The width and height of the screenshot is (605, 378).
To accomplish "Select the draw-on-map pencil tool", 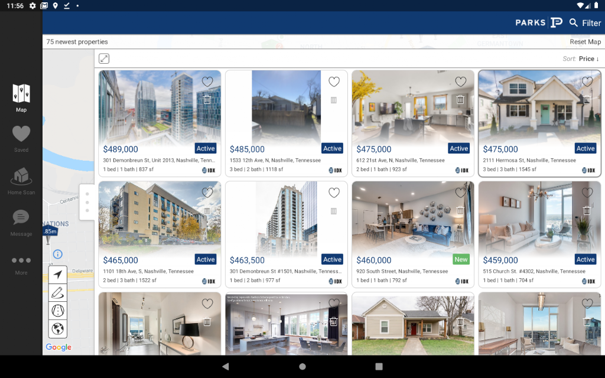I will point(58,293).
